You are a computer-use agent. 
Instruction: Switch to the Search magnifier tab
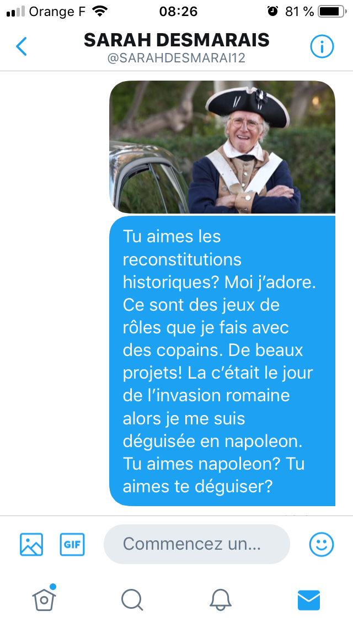(x=132, y=600)
